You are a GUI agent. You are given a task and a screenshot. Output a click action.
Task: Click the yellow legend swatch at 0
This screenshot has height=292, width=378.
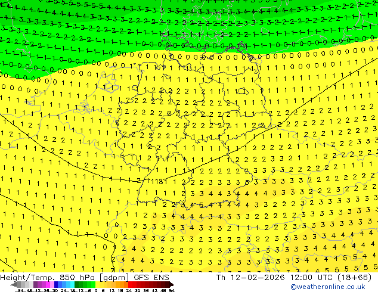point(97,285)
